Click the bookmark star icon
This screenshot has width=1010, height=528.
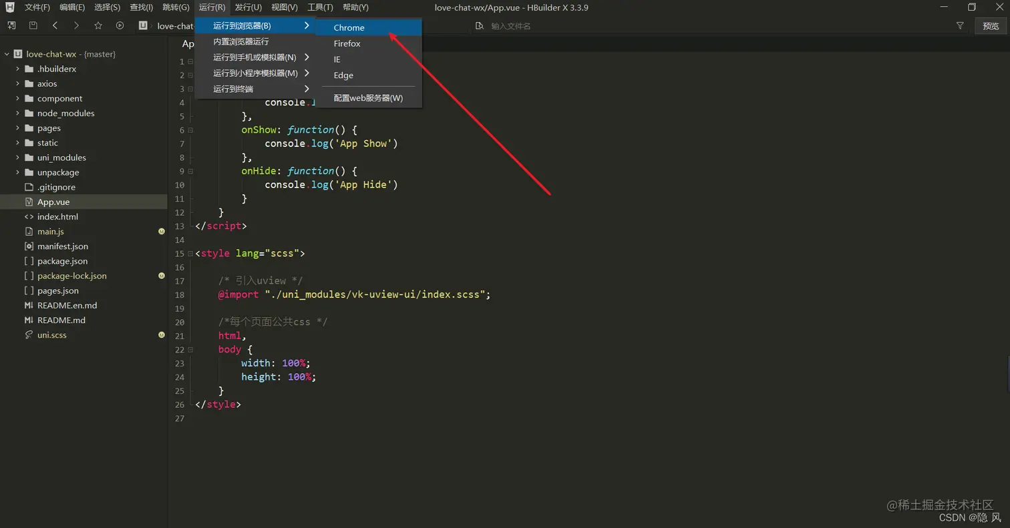pos(98,25)
